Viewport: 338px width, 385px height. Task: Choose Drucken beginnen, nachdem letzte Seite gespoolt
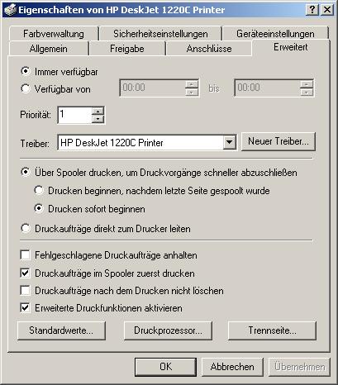[39, 191]
